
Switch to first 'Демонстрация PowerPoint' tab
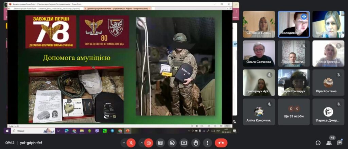click(x=46, y=8)
